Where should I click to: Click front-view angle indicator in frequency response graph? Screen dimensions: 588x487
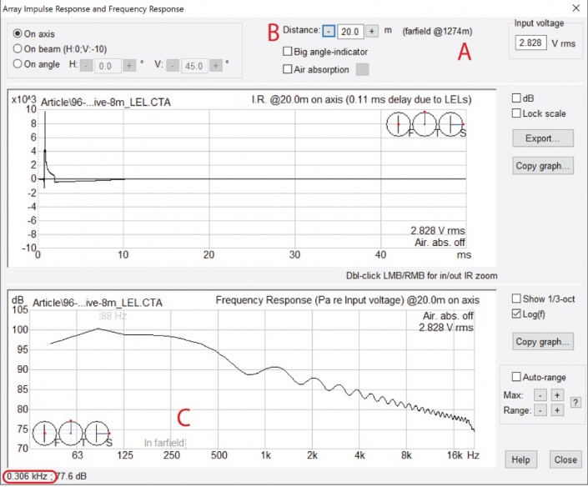45,433
